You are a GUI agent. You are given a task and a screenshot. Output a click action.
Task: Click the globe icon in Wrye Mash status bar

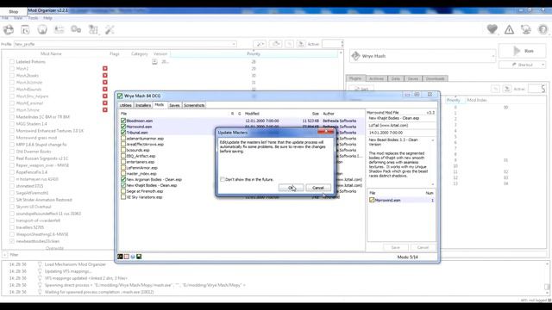tap(133, 257)
